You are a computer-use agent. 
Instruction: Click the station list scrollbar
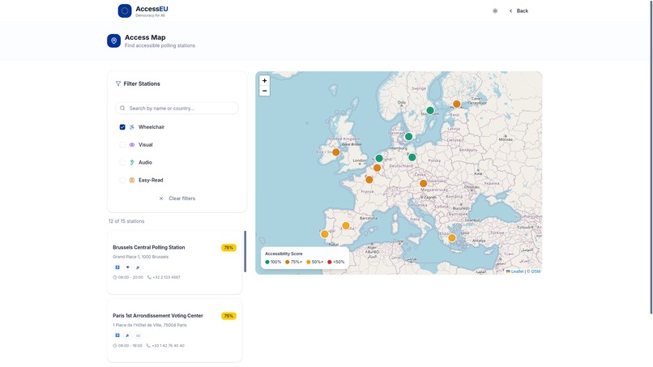coord(245,252)
